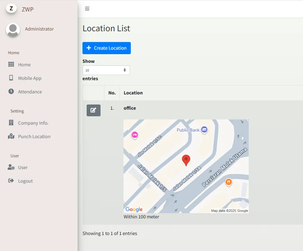Click the Home grid icon
Viewport: 303px width, 251px height.
11,64
